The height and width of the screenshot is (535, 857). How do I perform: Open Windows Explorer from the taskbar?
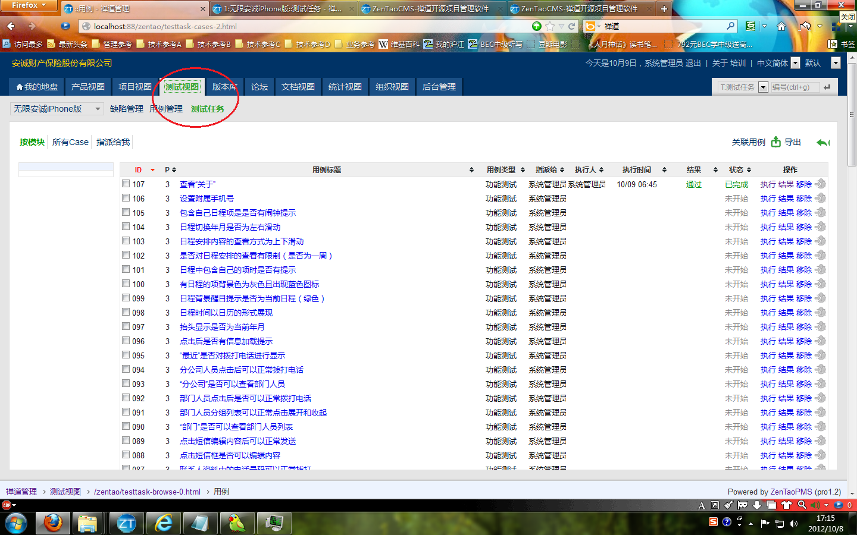click(87, 523)
